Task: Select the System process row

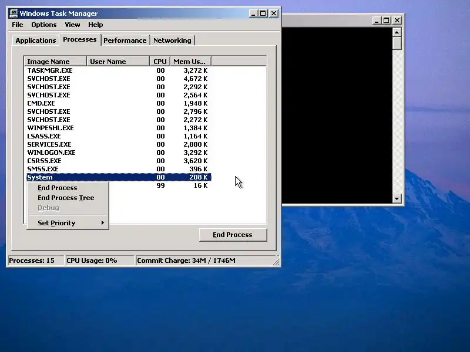Action: pos(119,177)
